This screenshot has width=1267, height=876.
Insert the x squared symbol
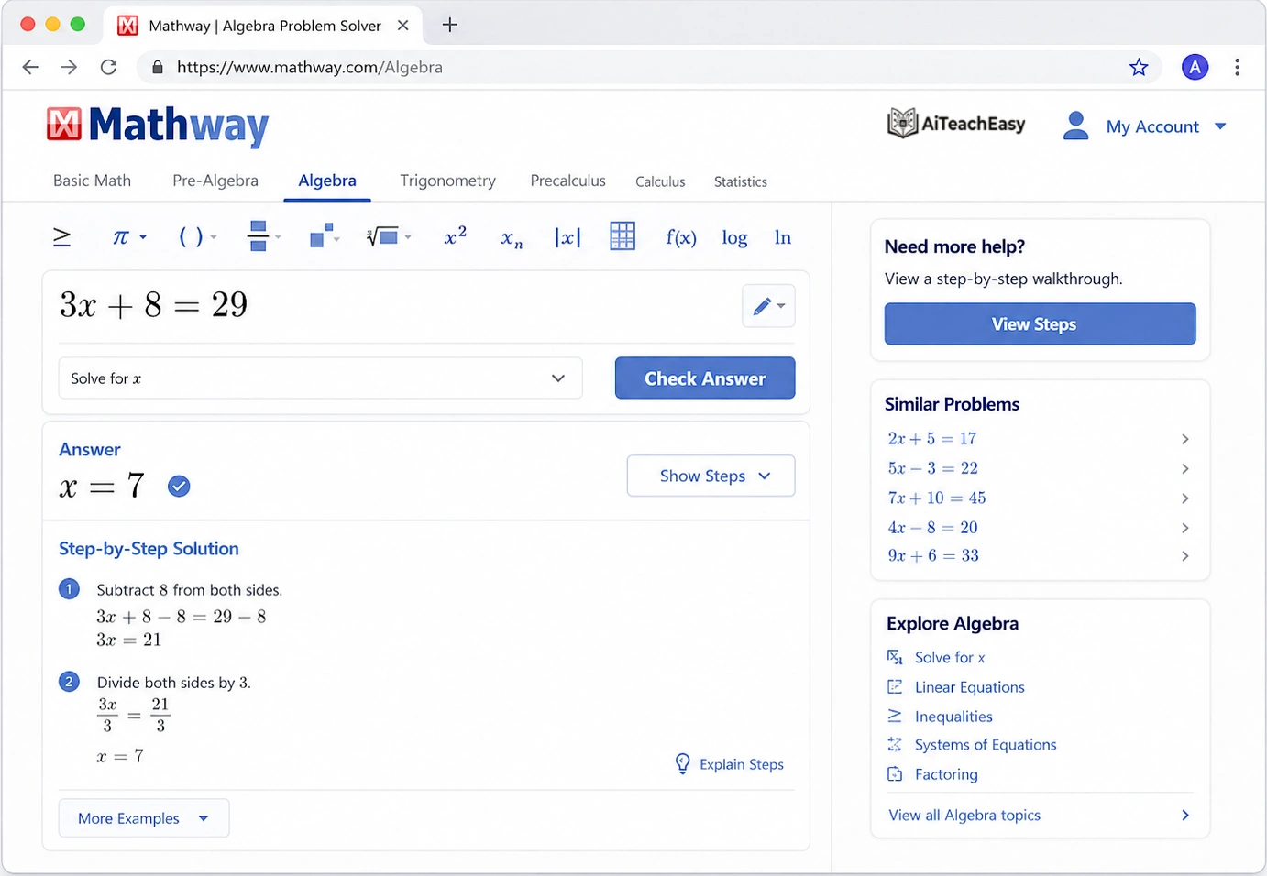pos(455,236)
